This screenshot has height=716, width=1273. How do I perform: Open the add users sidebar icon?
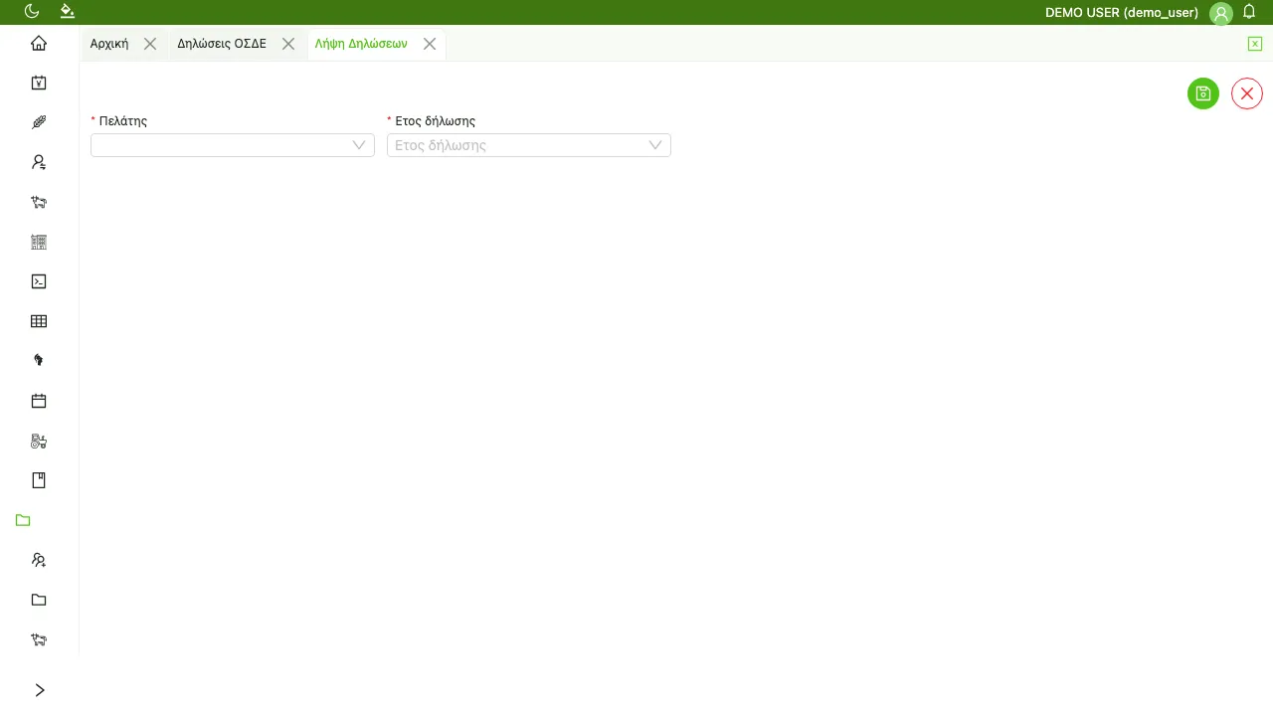[39, 560]
